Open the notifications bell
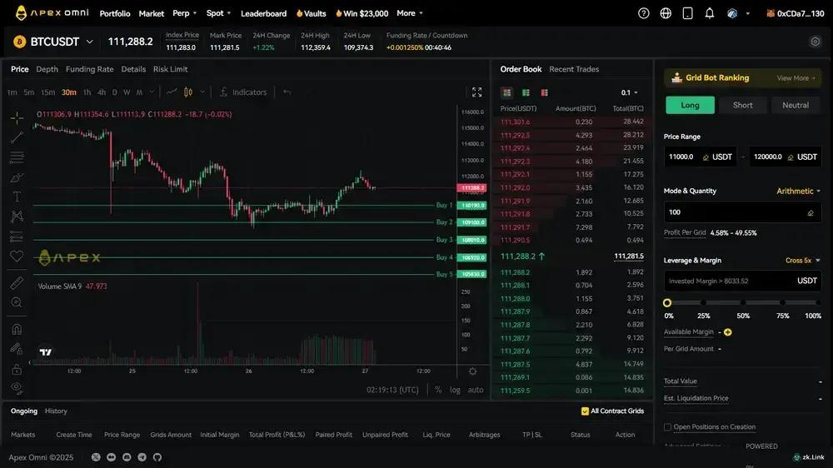Viewport: 833px width, 468px height. click(709, 13)
